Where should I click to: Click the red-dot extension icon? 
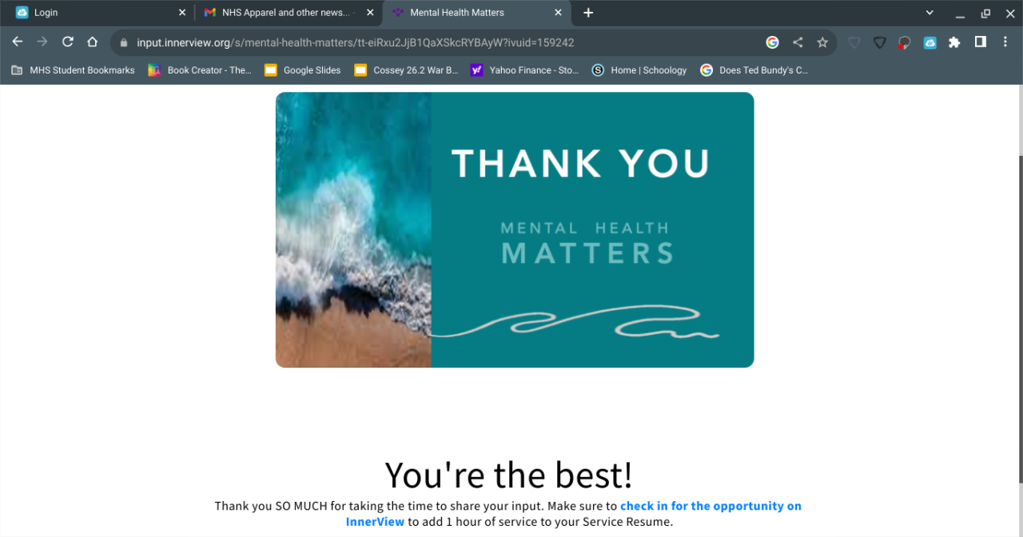[905, 42]
